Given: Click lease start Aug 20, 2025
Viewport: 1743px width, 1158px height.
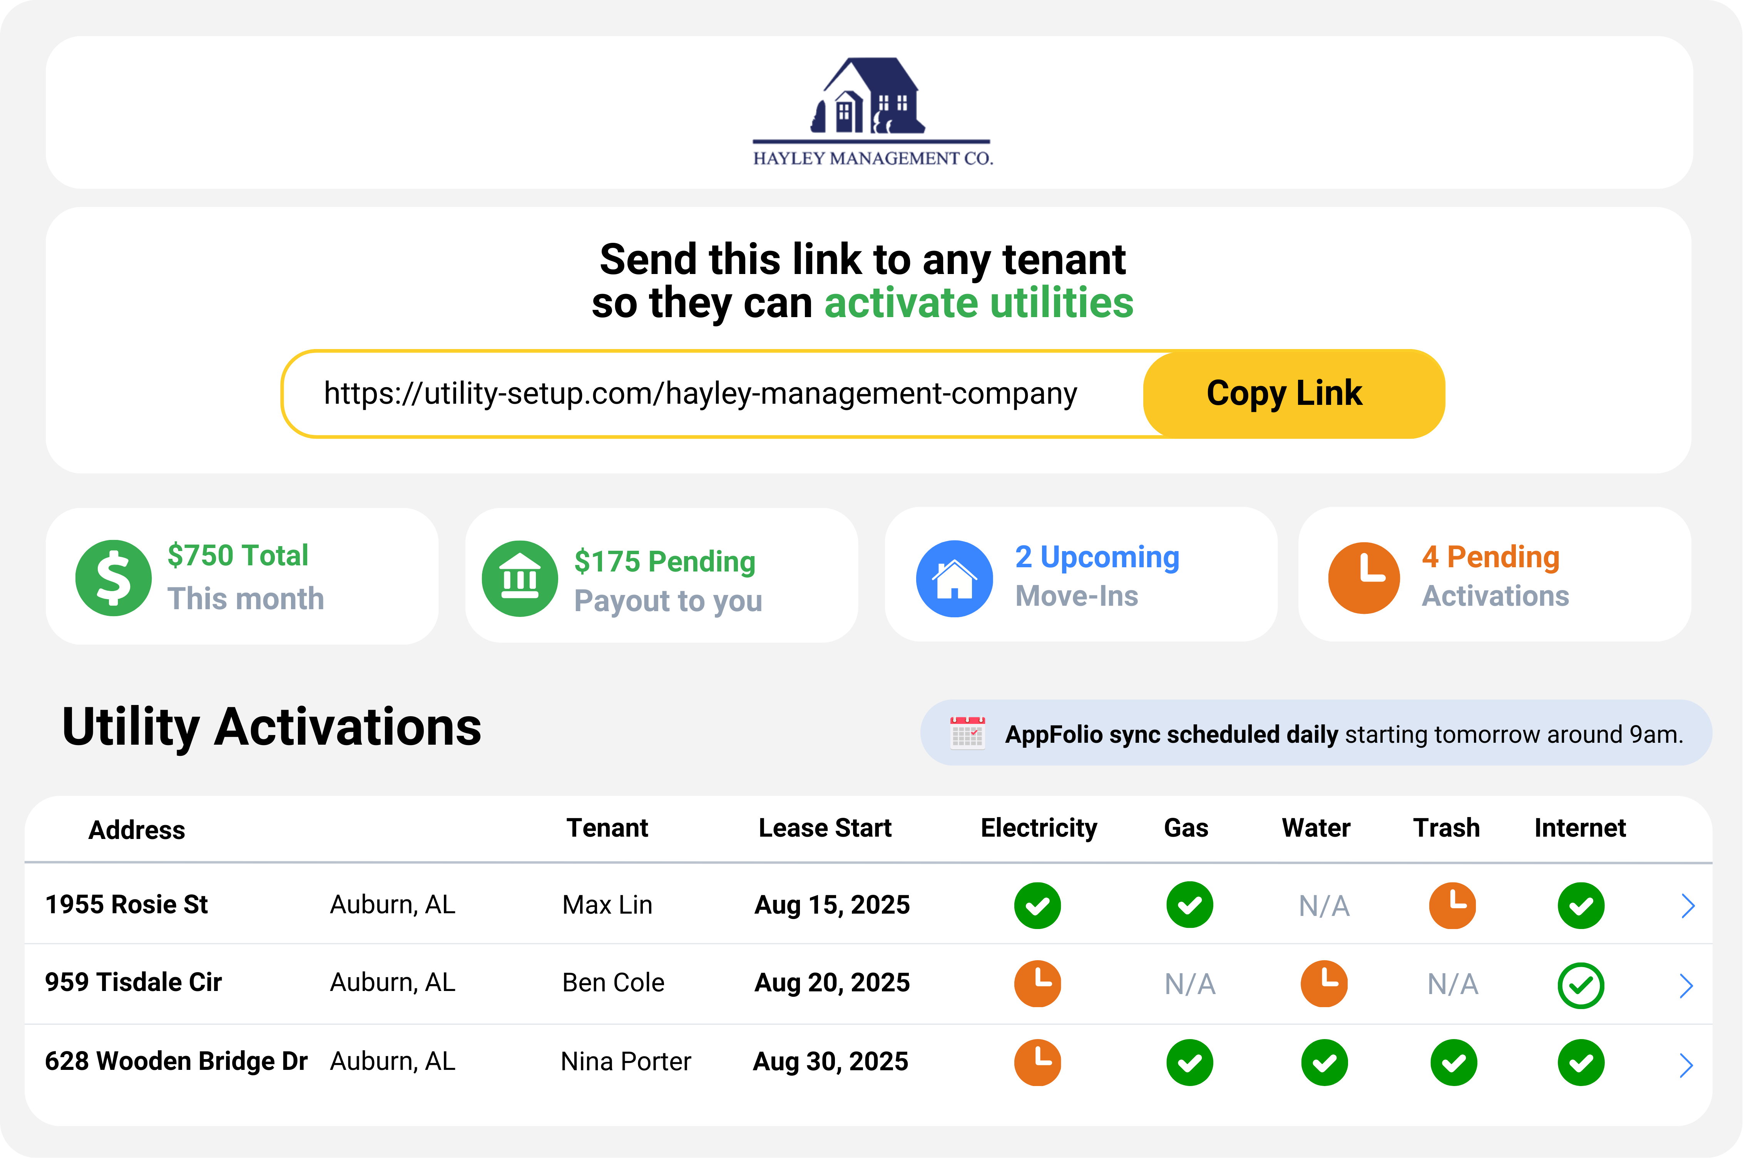Looking at the screenshot, I should (x=831, y=983).
